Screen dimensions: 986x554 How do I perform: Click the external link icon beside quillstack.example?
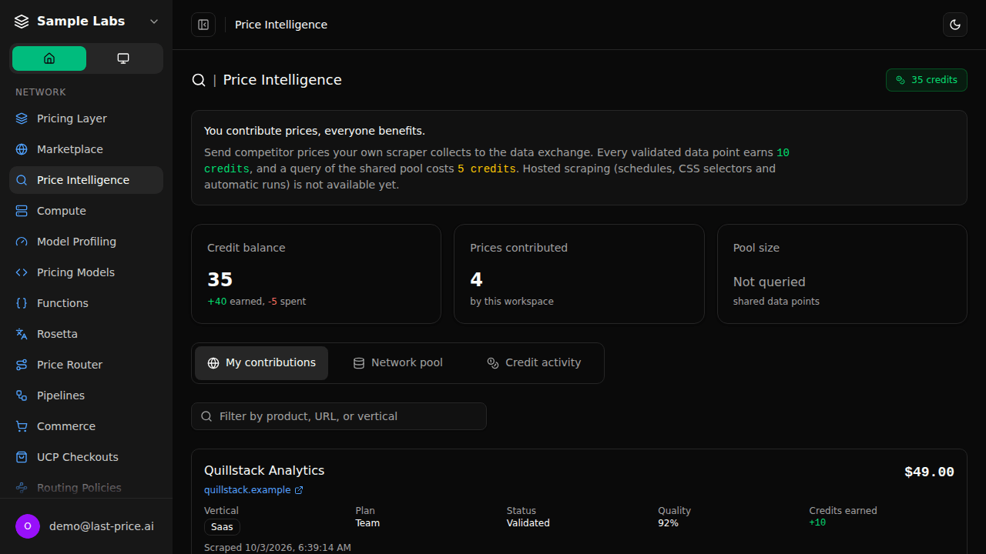[x=299, y=490]
